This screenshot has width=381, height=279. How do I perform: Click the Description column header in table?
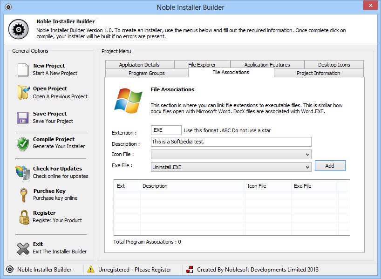point(192,186)
